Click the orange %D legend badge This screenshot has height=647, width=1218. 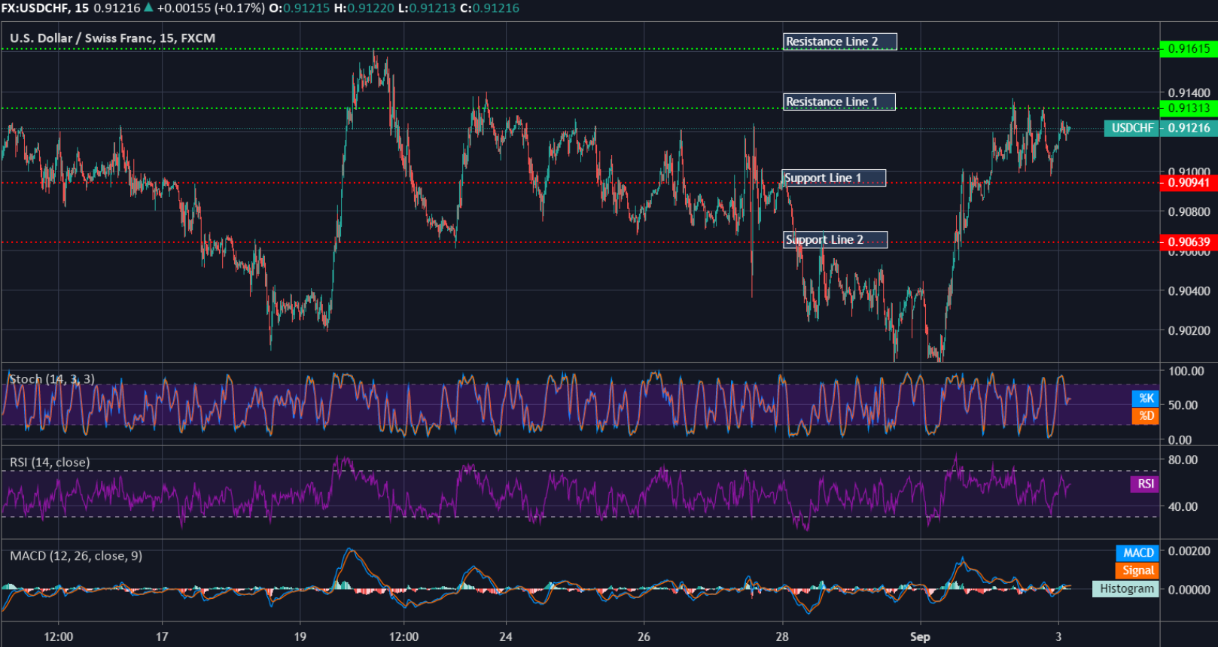[1146, 415]
